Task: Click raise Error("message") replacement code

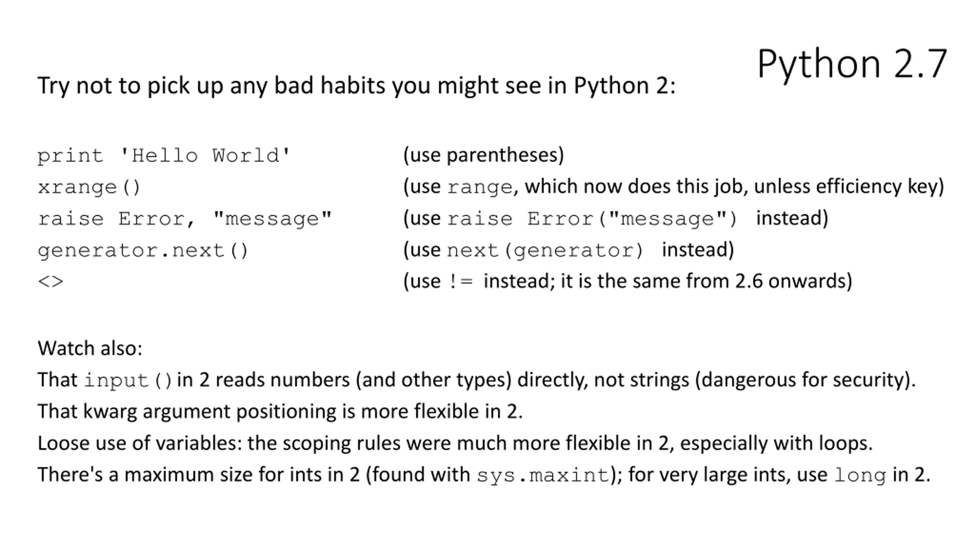Action: tap(592, 219)
